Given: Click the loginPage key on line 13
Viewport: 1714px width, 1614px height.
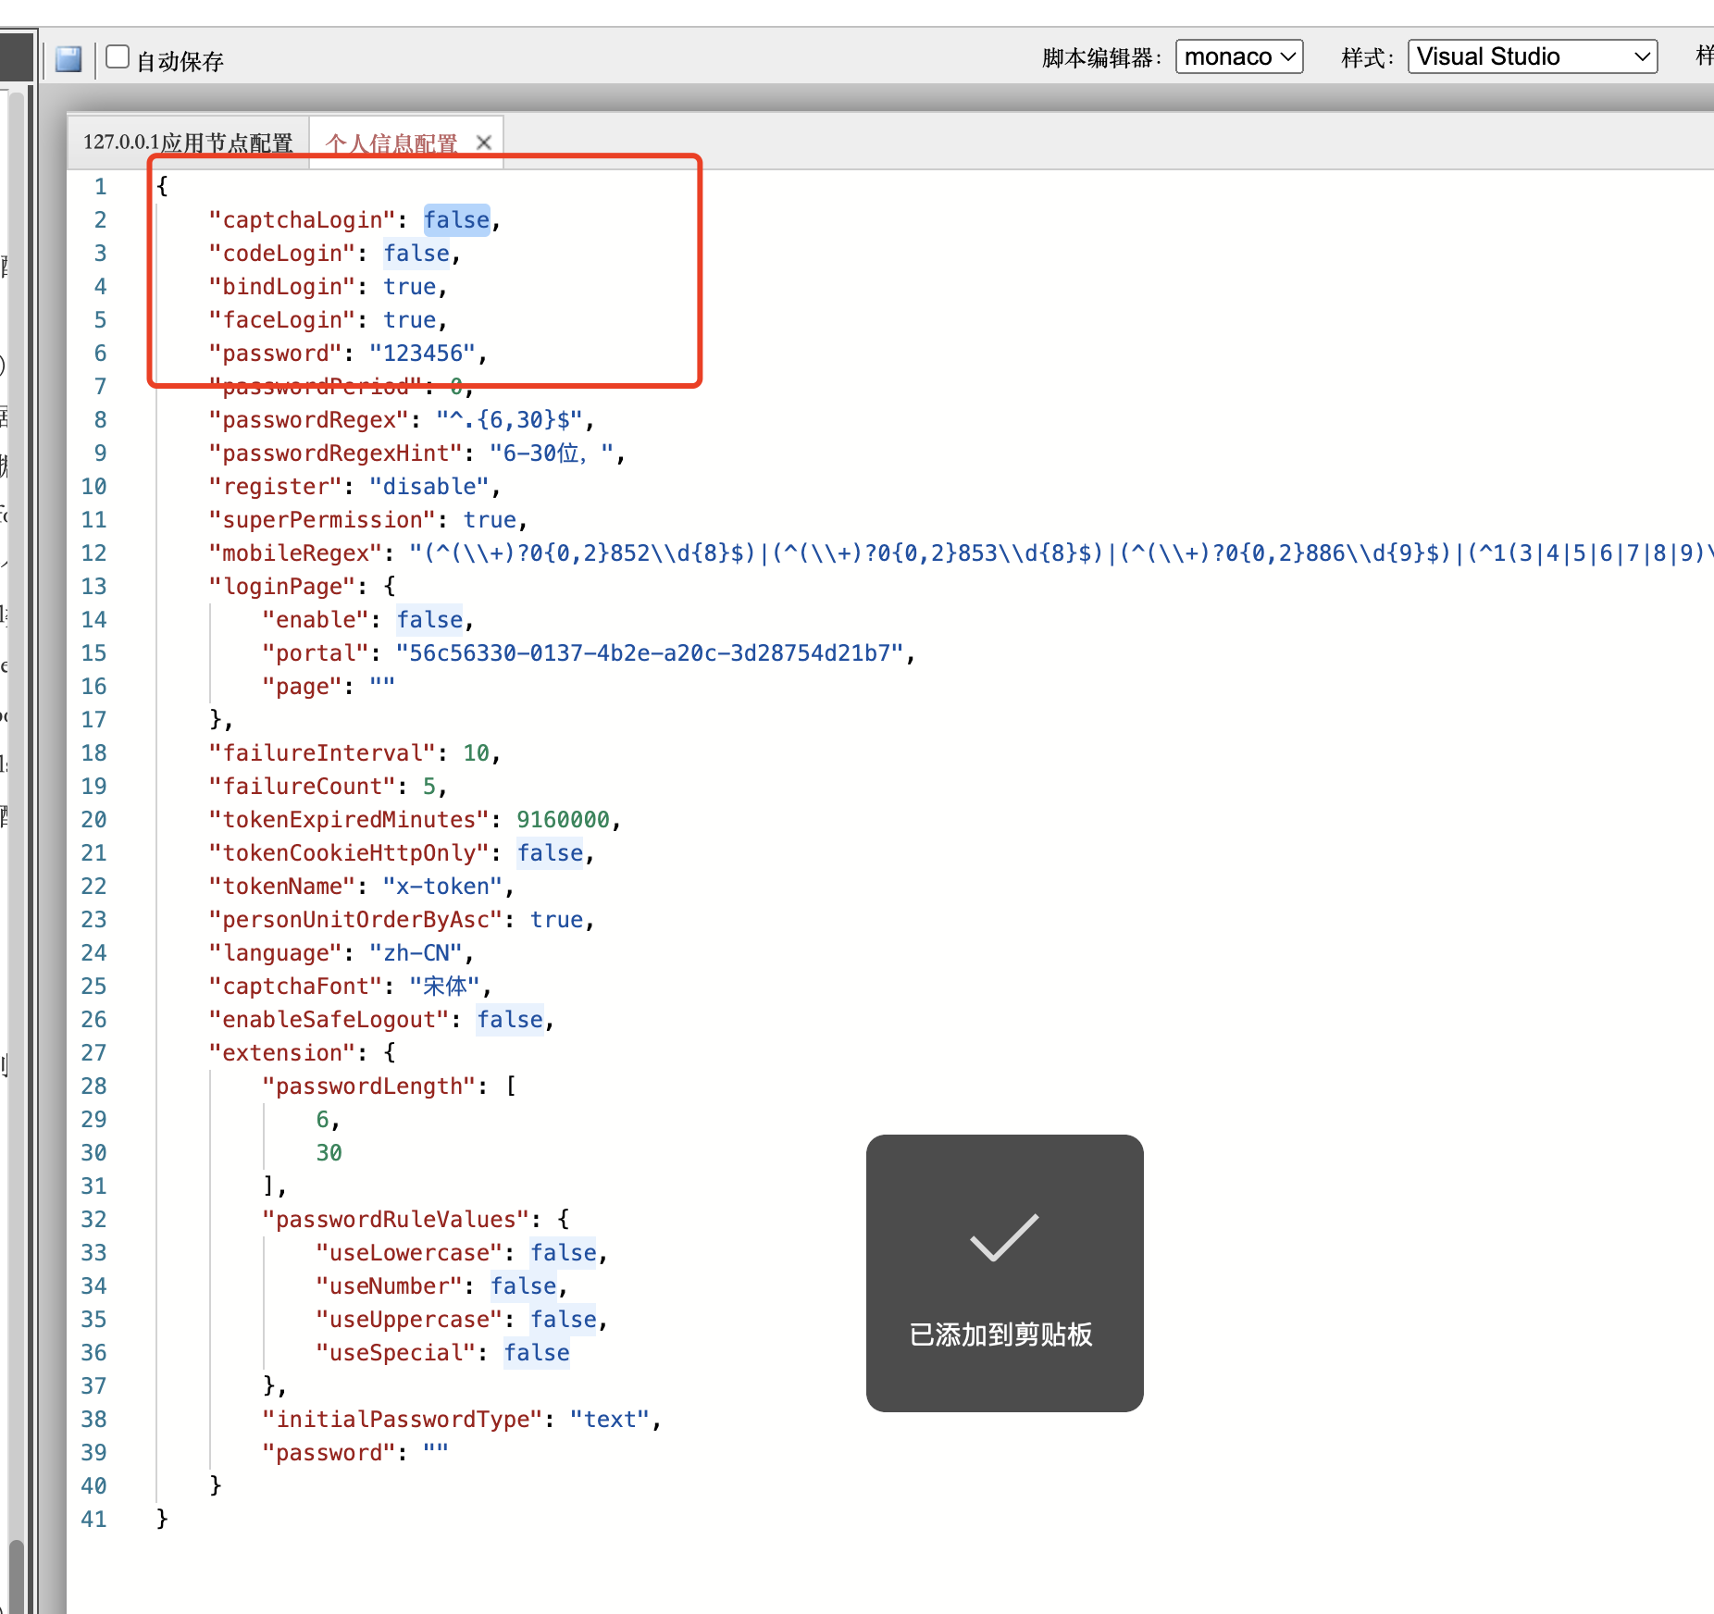Looking at the screenshot, I should tap(283, 587).
